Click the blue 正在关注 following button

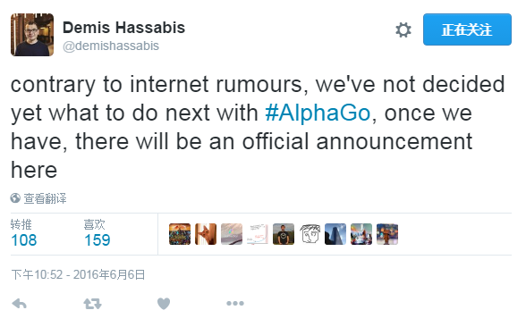click(x=467, y=29)
